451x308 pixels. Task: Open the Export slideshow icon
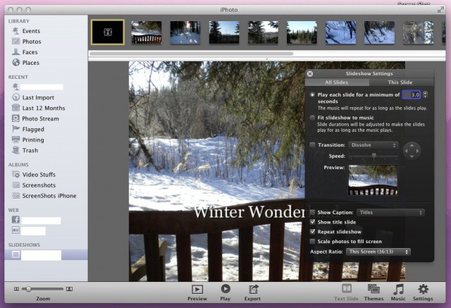[x=252, y=289]
